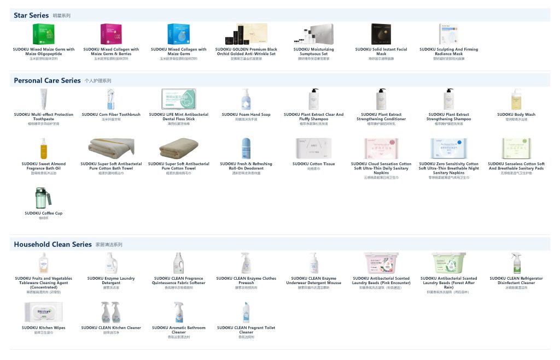Click the SUDOKU Sweet Almond Fragrance Bath Oil name
The image size is (560, 360).
(44, 166)
